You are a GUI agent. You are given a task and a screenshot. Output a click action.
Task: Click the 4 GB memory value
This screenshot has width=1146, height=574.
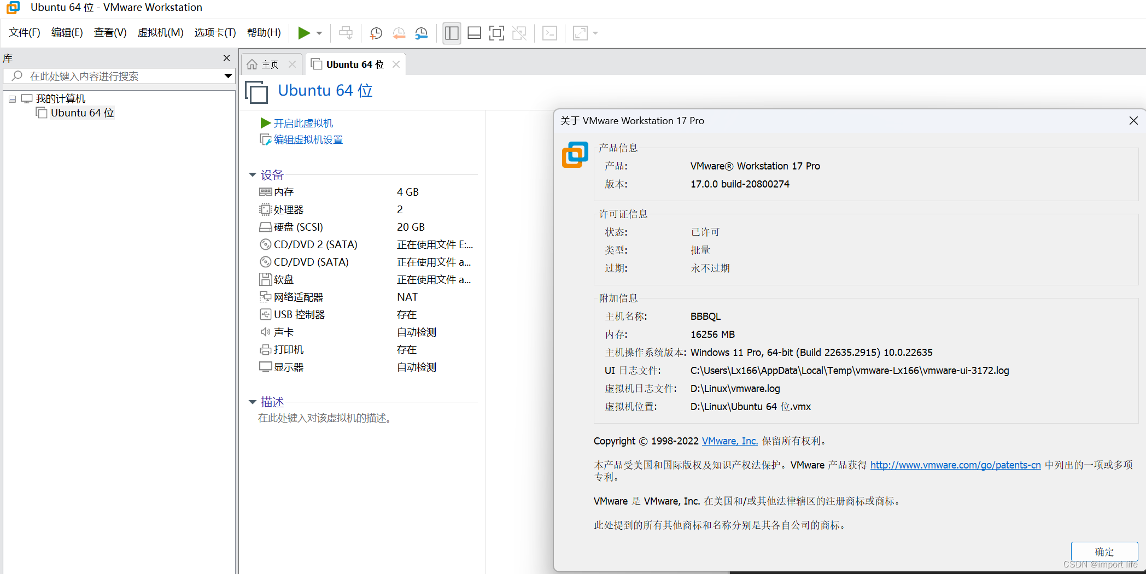point(408,192)
